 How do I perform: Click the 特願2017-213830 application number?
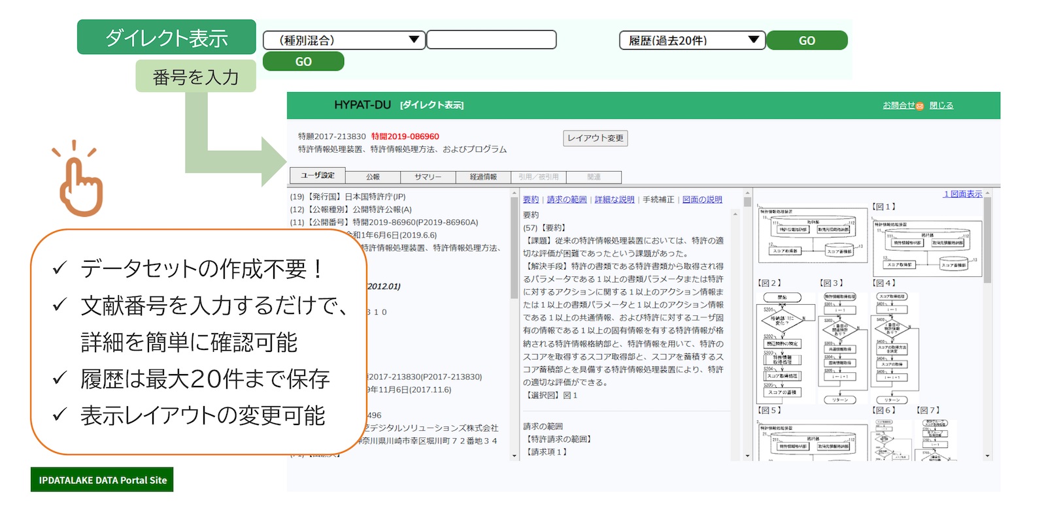pos(332,136)
